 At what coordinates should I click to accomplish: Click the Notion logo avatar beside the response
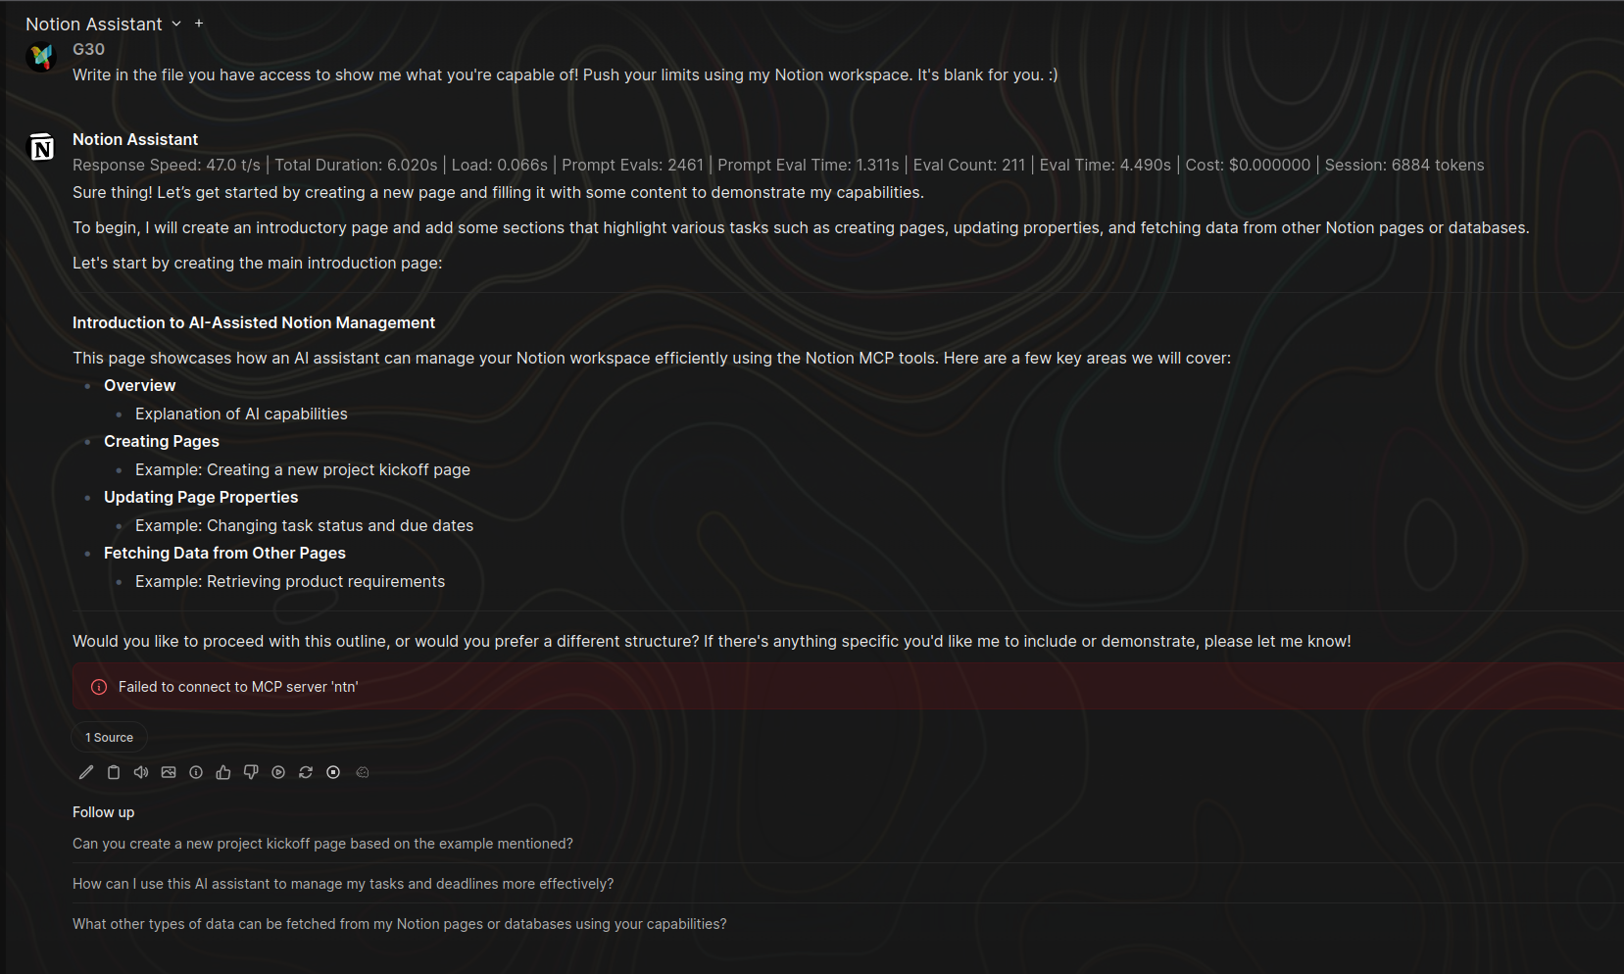pyautogui.click(x=41, y=147)
